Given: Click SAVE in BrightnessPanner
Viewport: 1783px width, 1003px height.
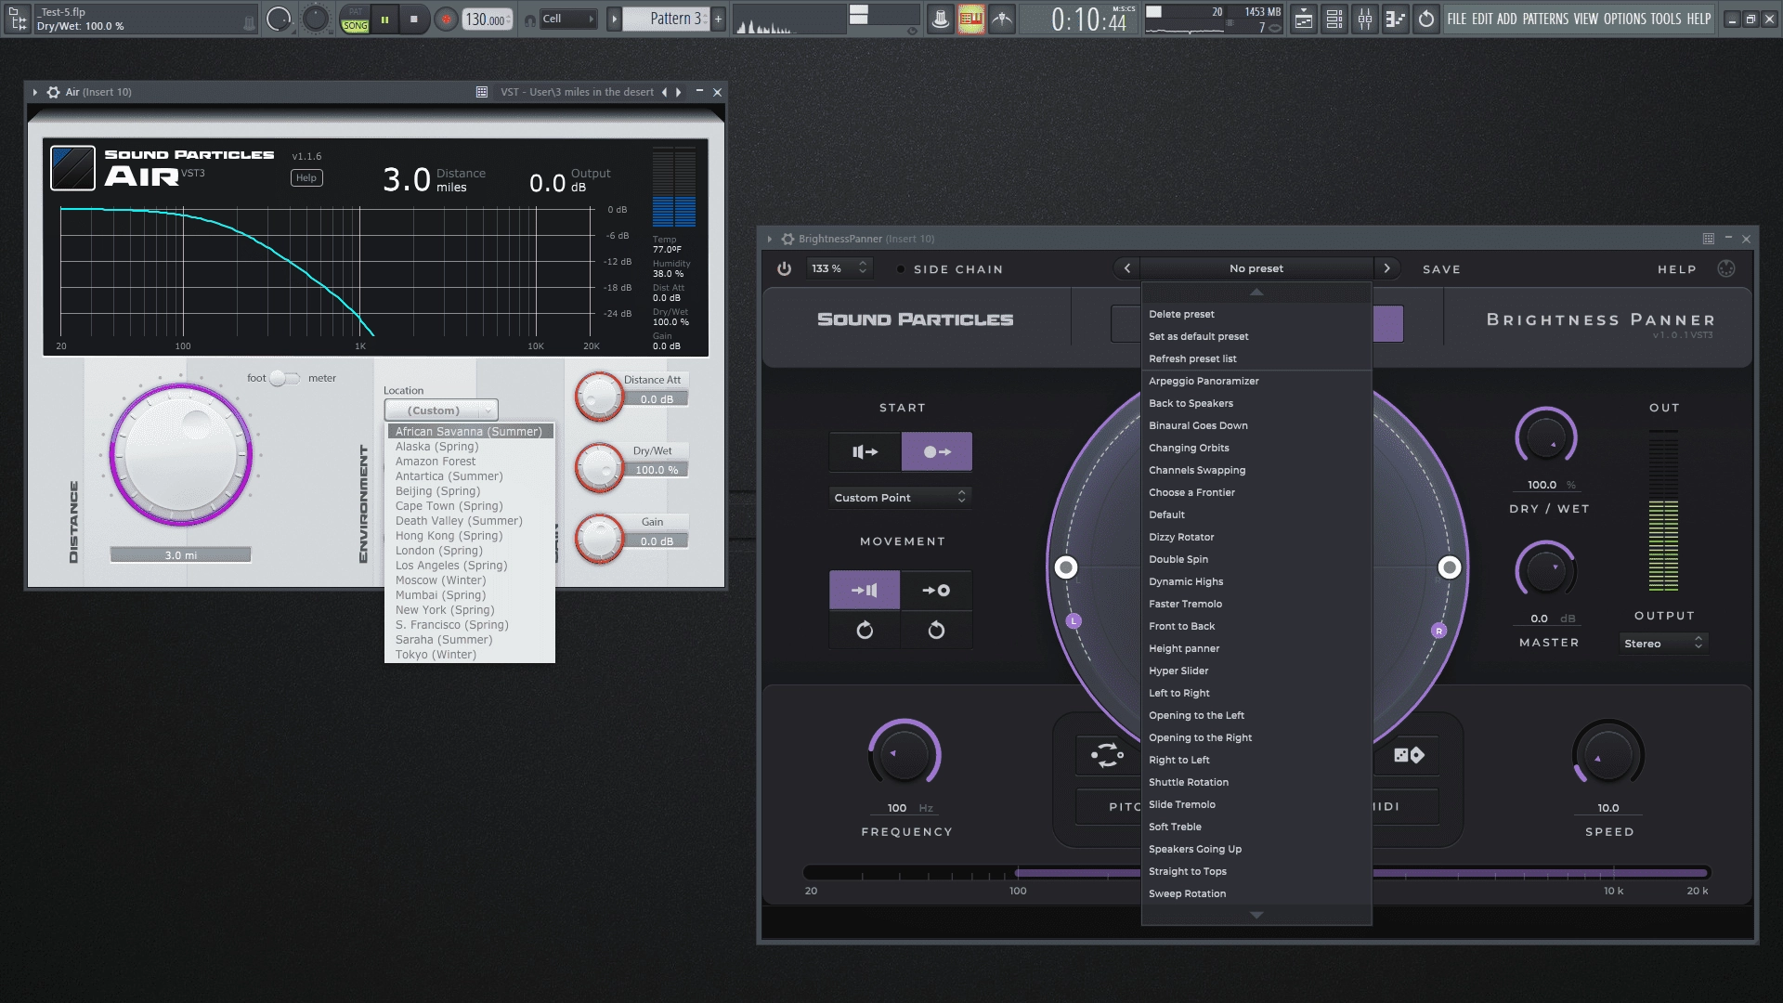Looking at the screenshot, I should (x=1441, y=269).
